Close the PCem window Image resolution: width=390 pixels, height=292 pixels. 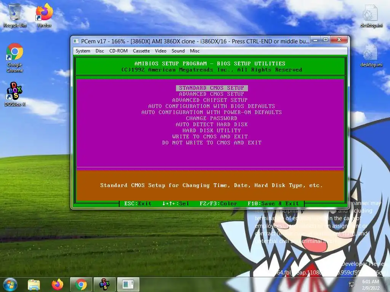339,40
